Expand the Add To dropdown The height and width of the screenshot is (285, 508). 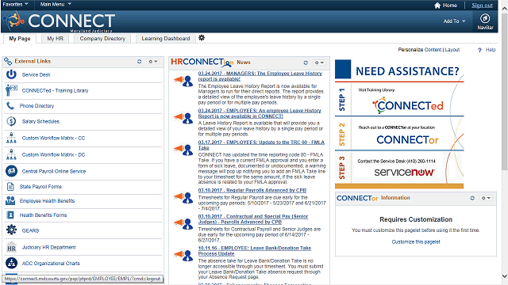[x=454, y=21]
